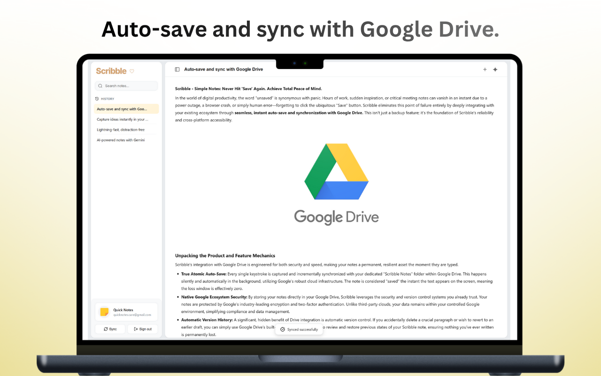Open 'AI-powered notes with Gemini' note
601x376 pixels.
[121, 140]
